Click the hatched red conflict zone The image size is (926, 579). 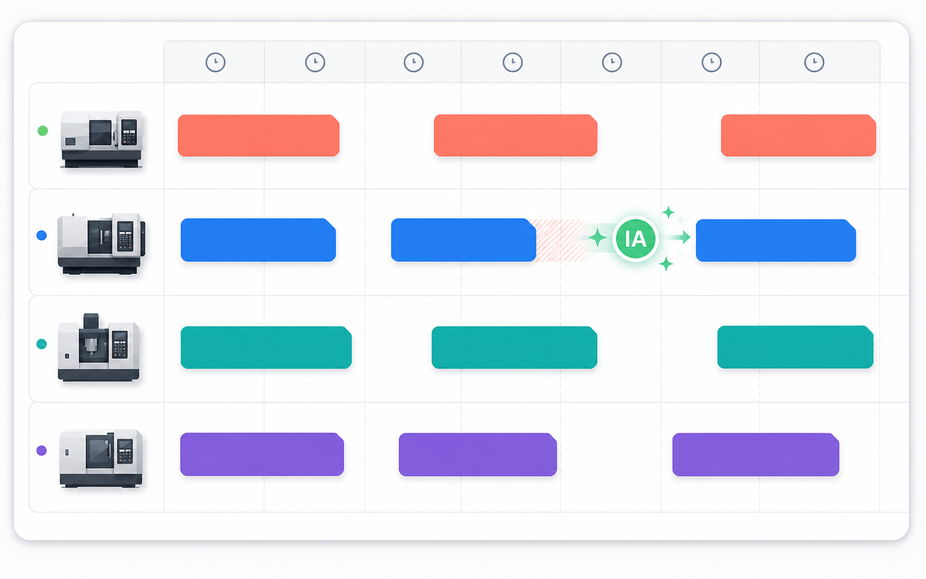(x=559, y=240)
